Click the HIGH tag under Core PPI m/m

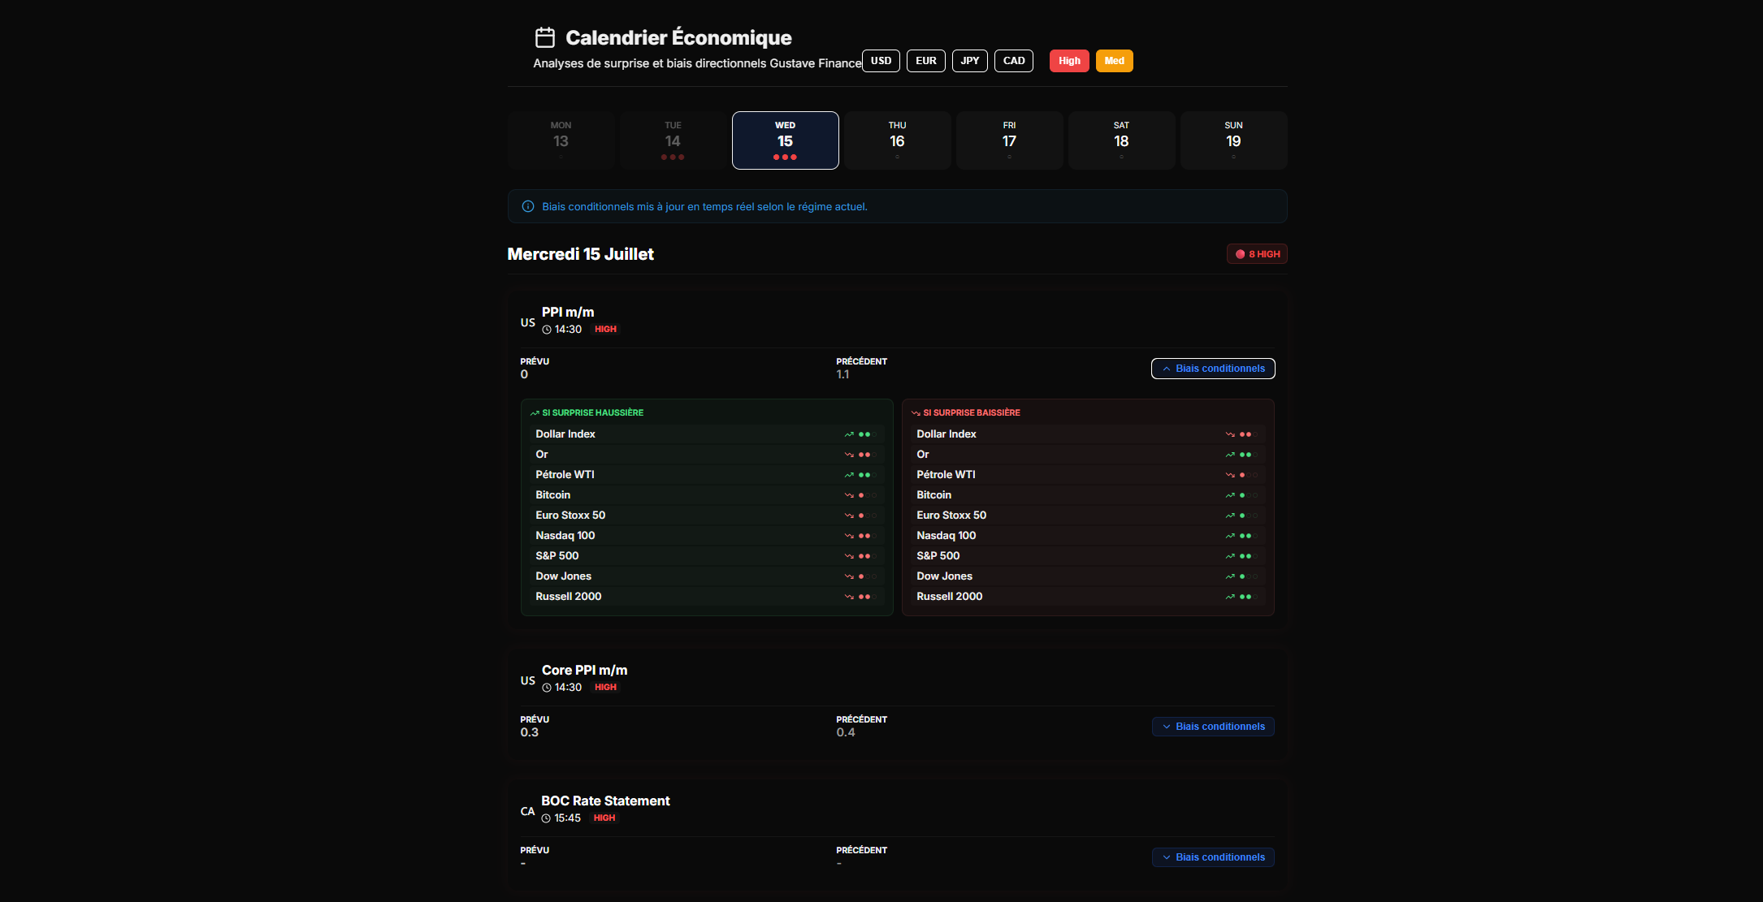point(605,688)
